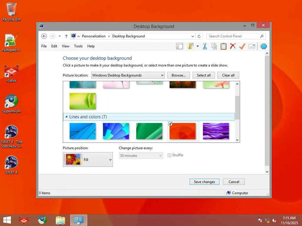Go up one level with Up arrow
This screenshot has width=302, height=226.
coord(66,36)
